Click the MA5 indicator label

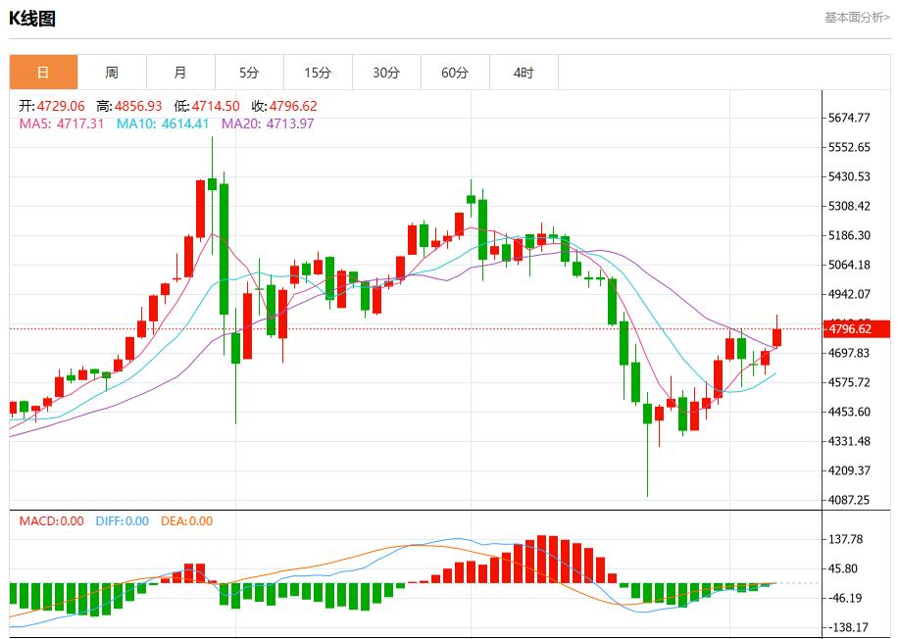(x=62, y=123)
